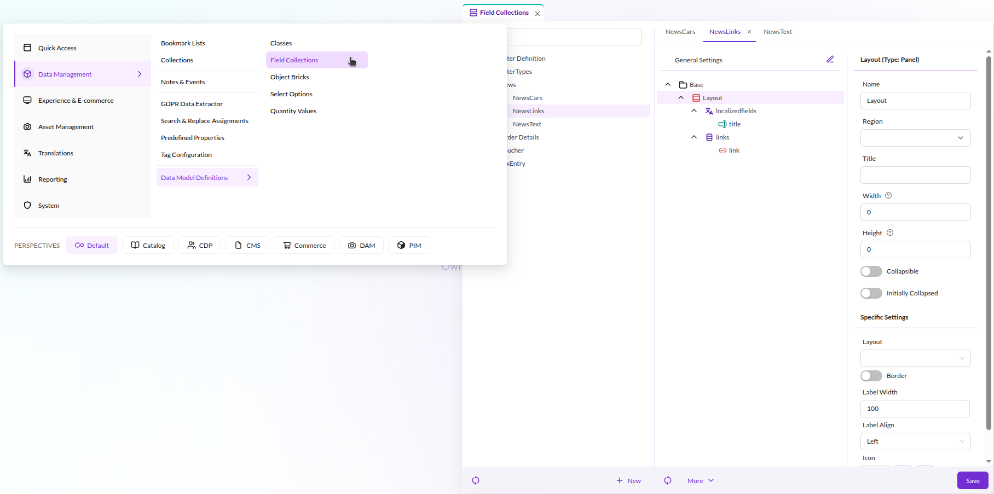Click the Reporting bar chart icon

pyautogui.click(x=27, y=179)
